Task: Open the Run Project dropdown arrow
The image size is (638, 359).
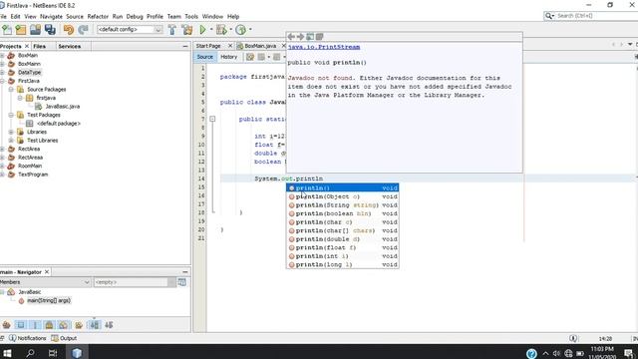Action: (210, 29)
